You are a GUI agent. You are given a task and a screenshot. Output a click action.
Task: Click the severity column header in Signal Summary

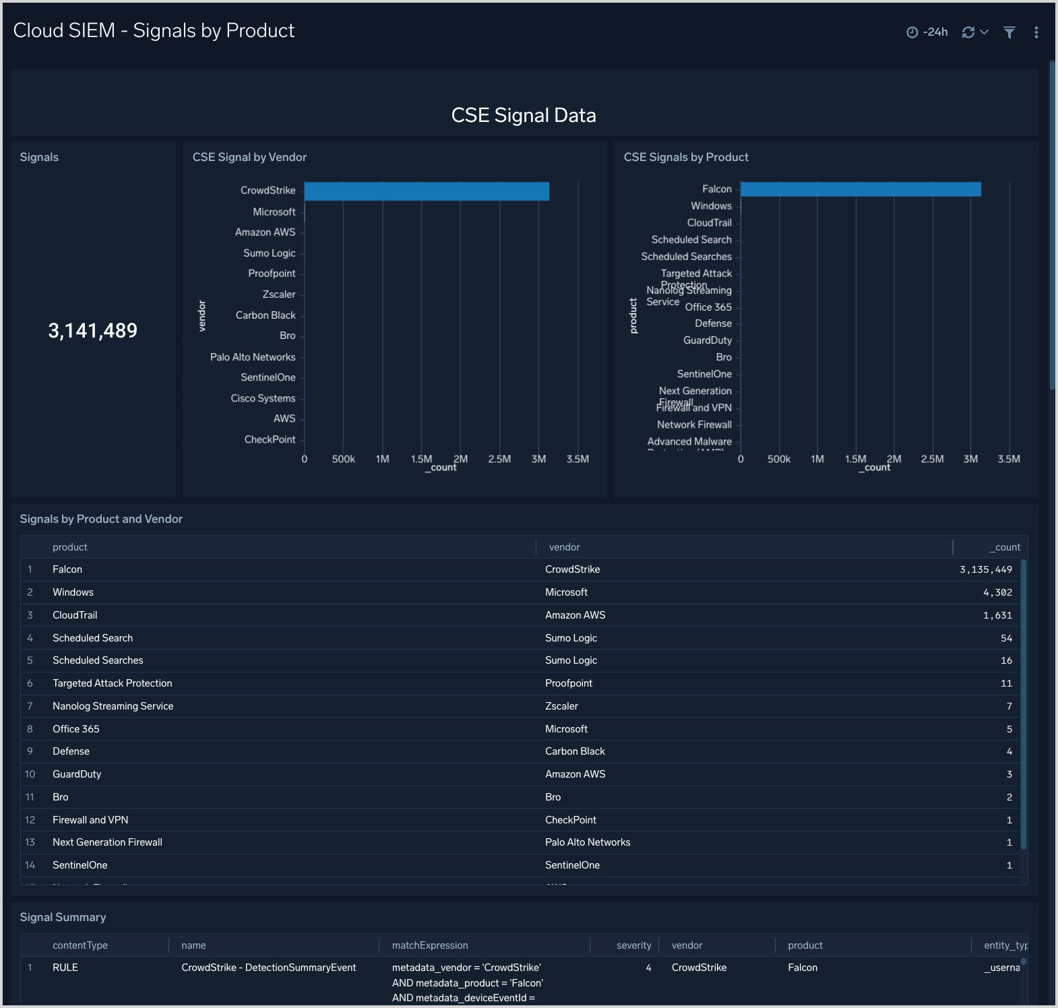633,945
